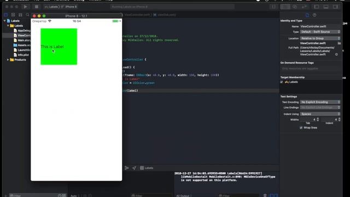Click the Tab width stepper
This screenshot has height=197, width=350.
pyautogui.click(x=318, y=119)
